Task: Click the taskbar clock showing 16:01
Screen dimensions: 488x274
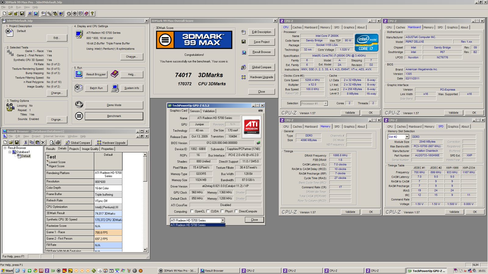Action: [482, 271]
